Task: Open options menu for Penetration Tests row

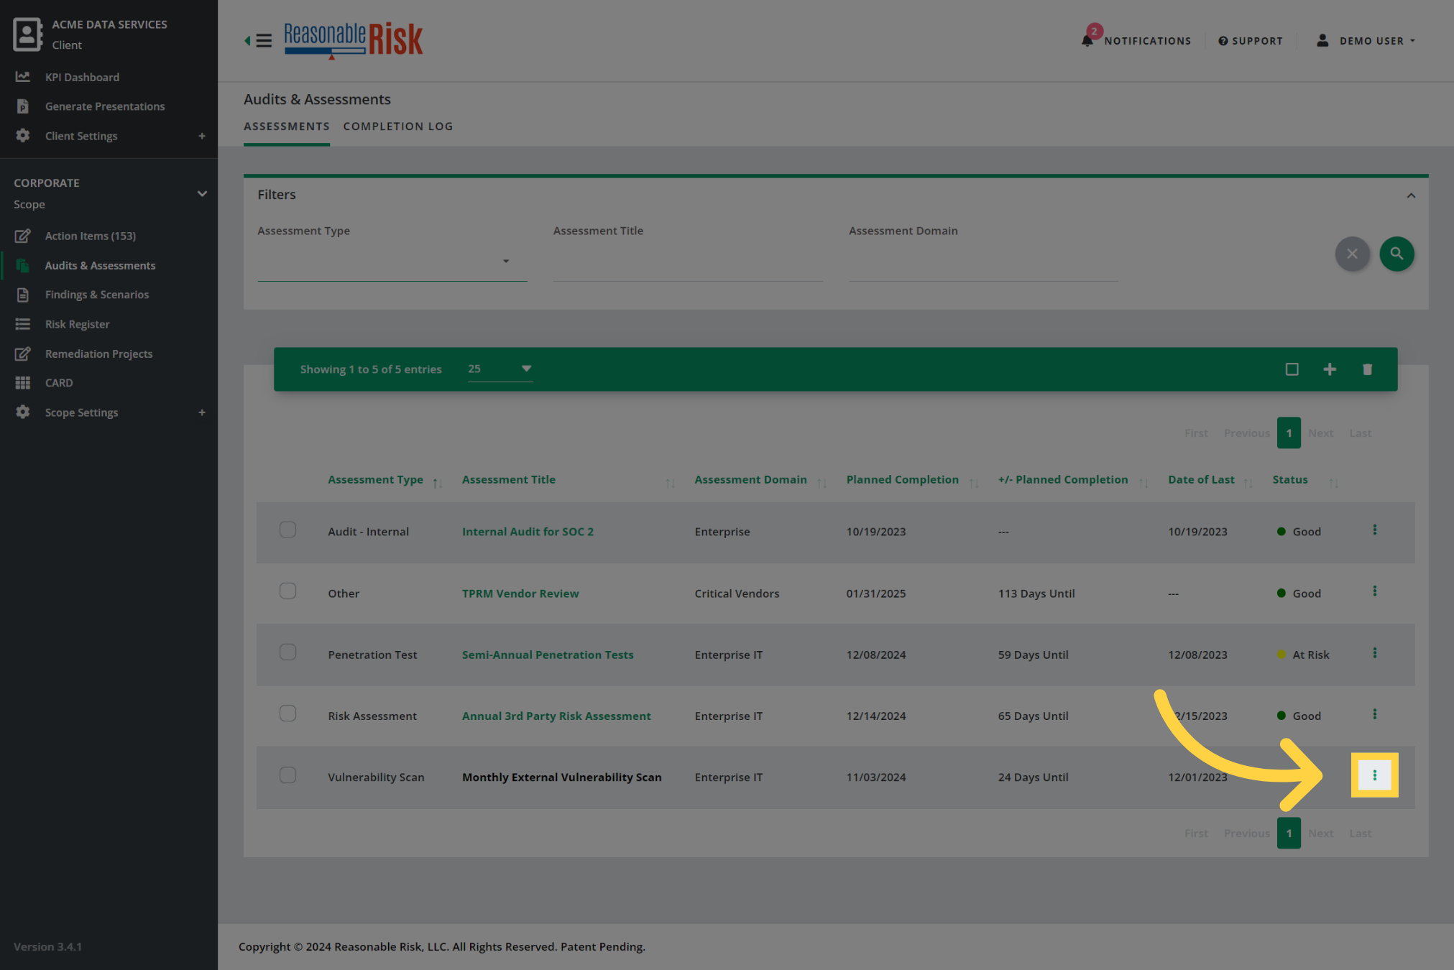Action: [x=1374, y=652]
